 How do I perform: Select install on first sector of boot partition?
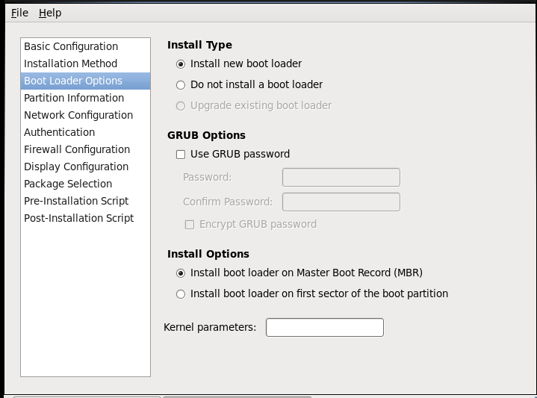pos(181,294)
